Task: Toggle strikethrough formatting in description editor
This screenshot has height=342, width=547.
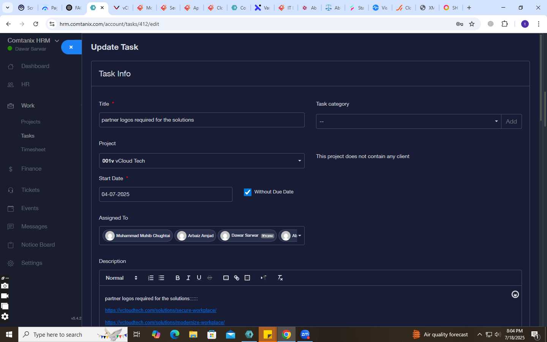Action: coord(209,278)
